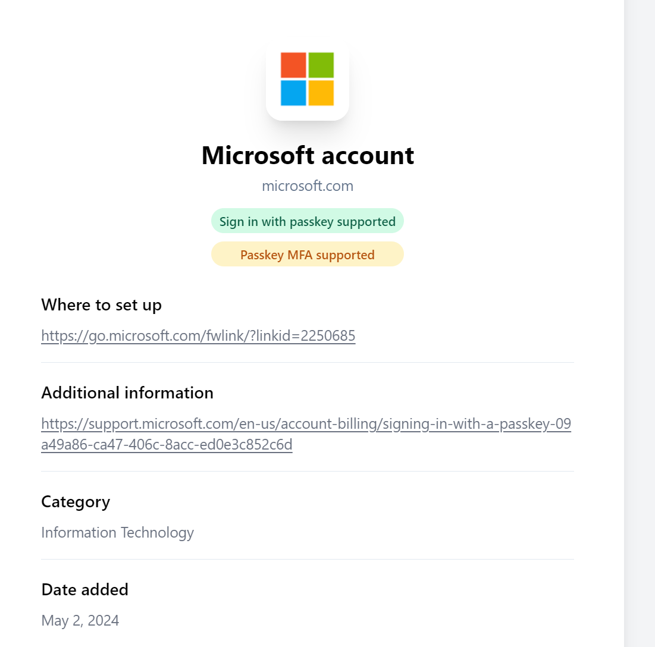Click the gray side panel at right edge
The image size is (655, 647).
click(640, 323)
